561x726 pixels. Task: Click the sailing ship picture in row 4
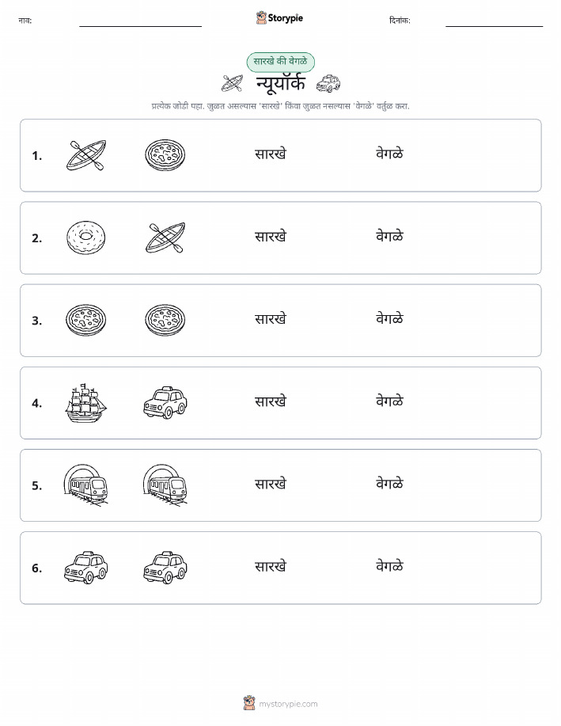click(x=86, y=403)
